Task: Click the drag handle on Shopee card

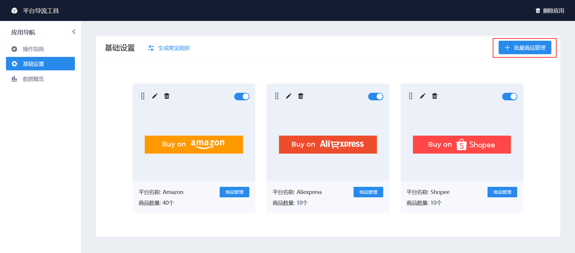Action: point(411,96)
